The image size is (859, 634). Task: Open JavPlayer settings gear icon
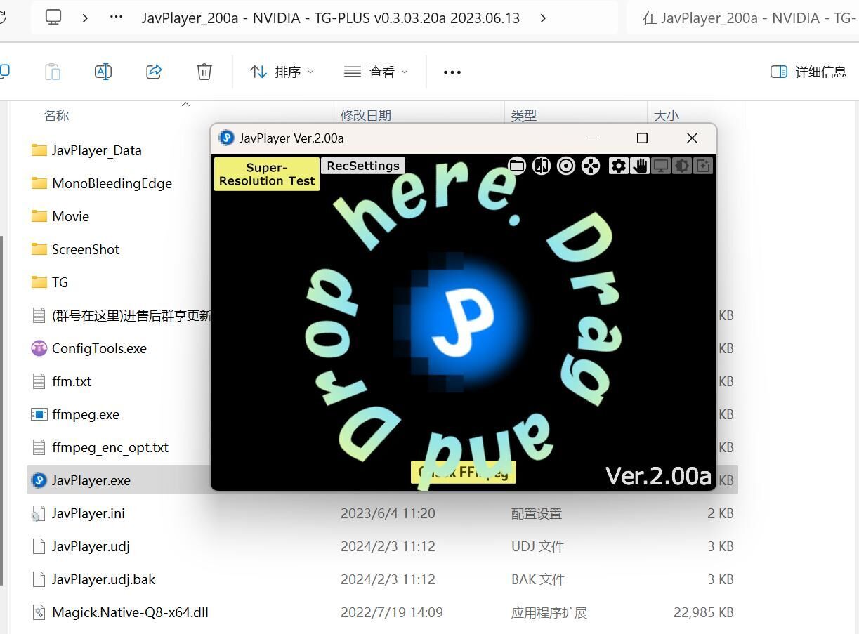pyautogui.click(x=618, y=166)
